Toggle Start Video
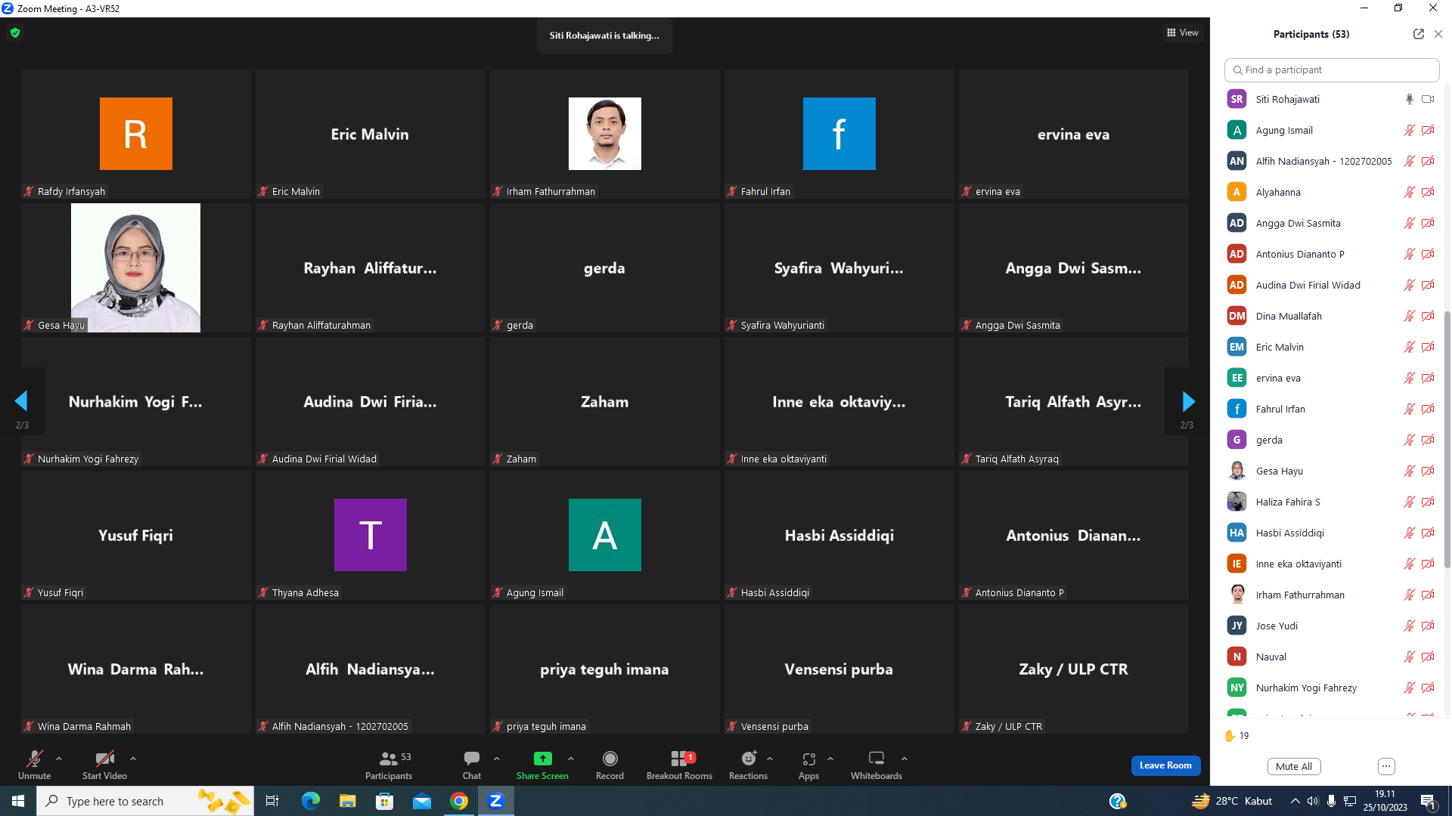 coord(104,765)
